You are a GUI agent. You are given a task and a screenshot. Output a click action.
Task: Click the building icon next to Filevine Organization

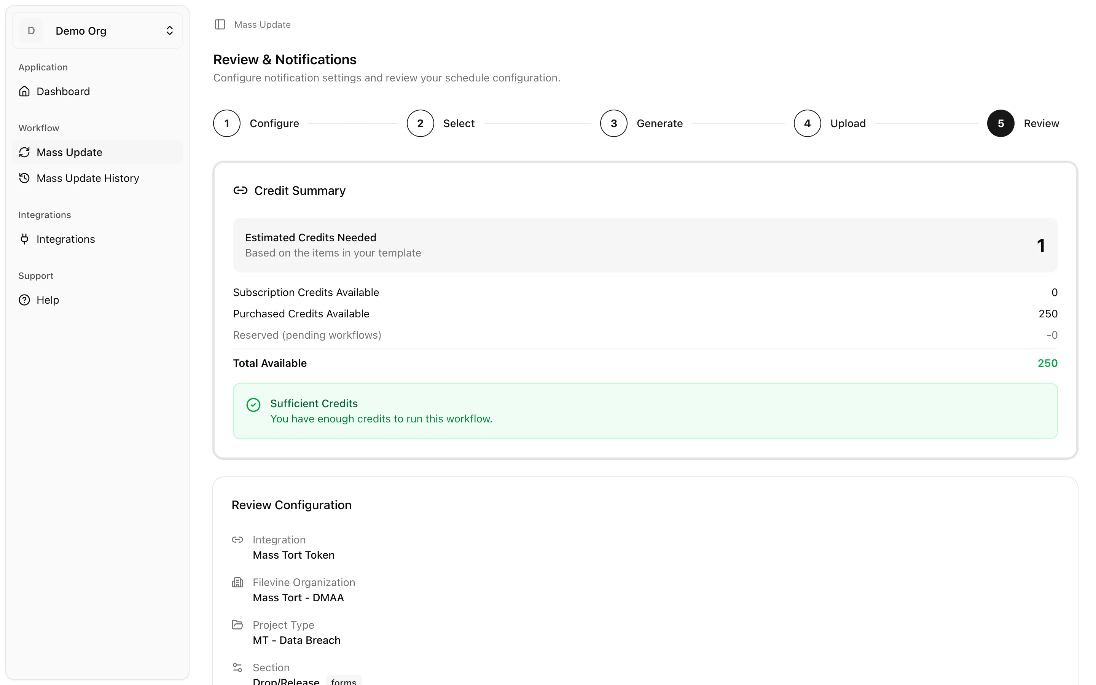point(238,582)
